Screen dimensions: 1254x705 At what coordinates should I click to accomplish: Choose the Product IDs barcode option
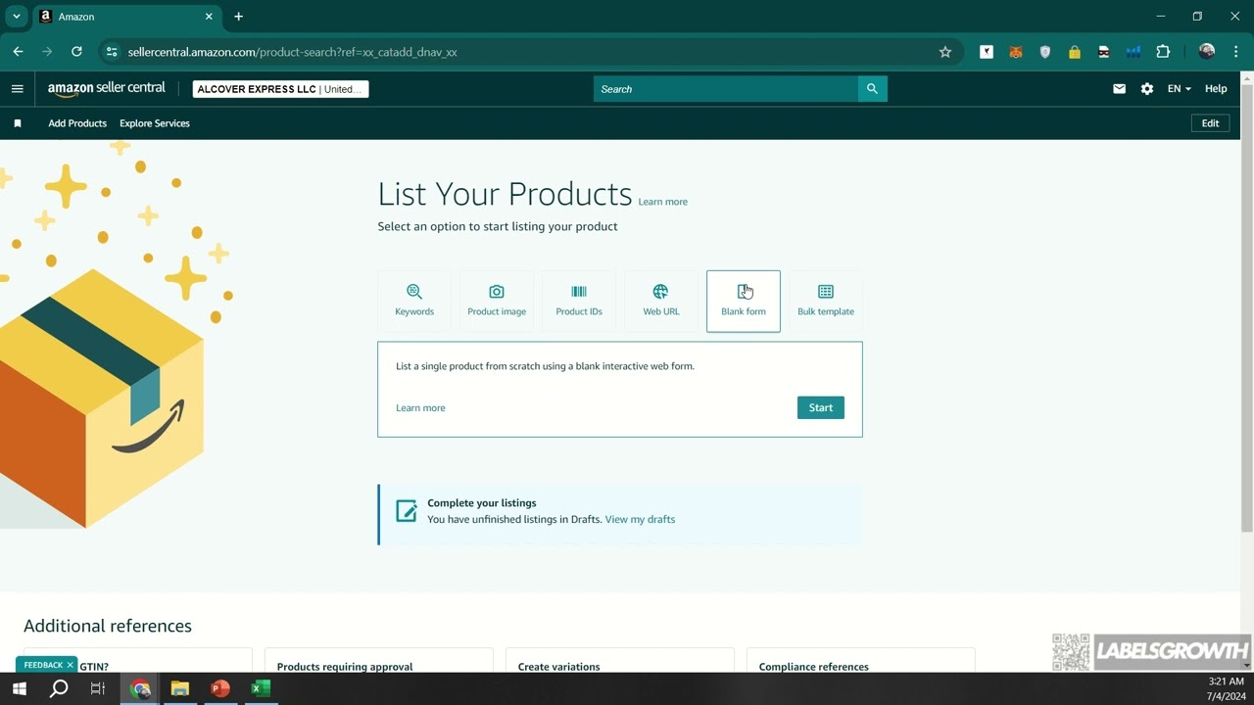579,301
